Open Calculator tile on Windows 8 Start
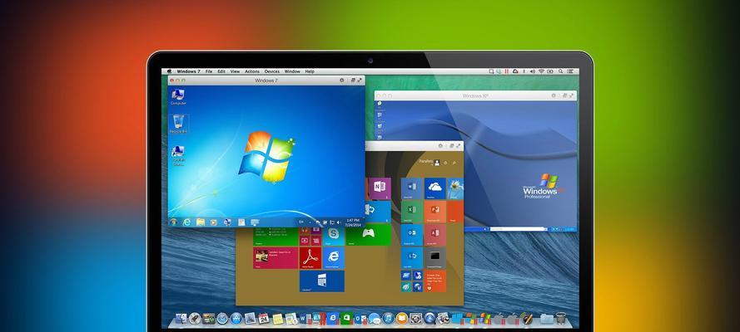 click(322, 281)
